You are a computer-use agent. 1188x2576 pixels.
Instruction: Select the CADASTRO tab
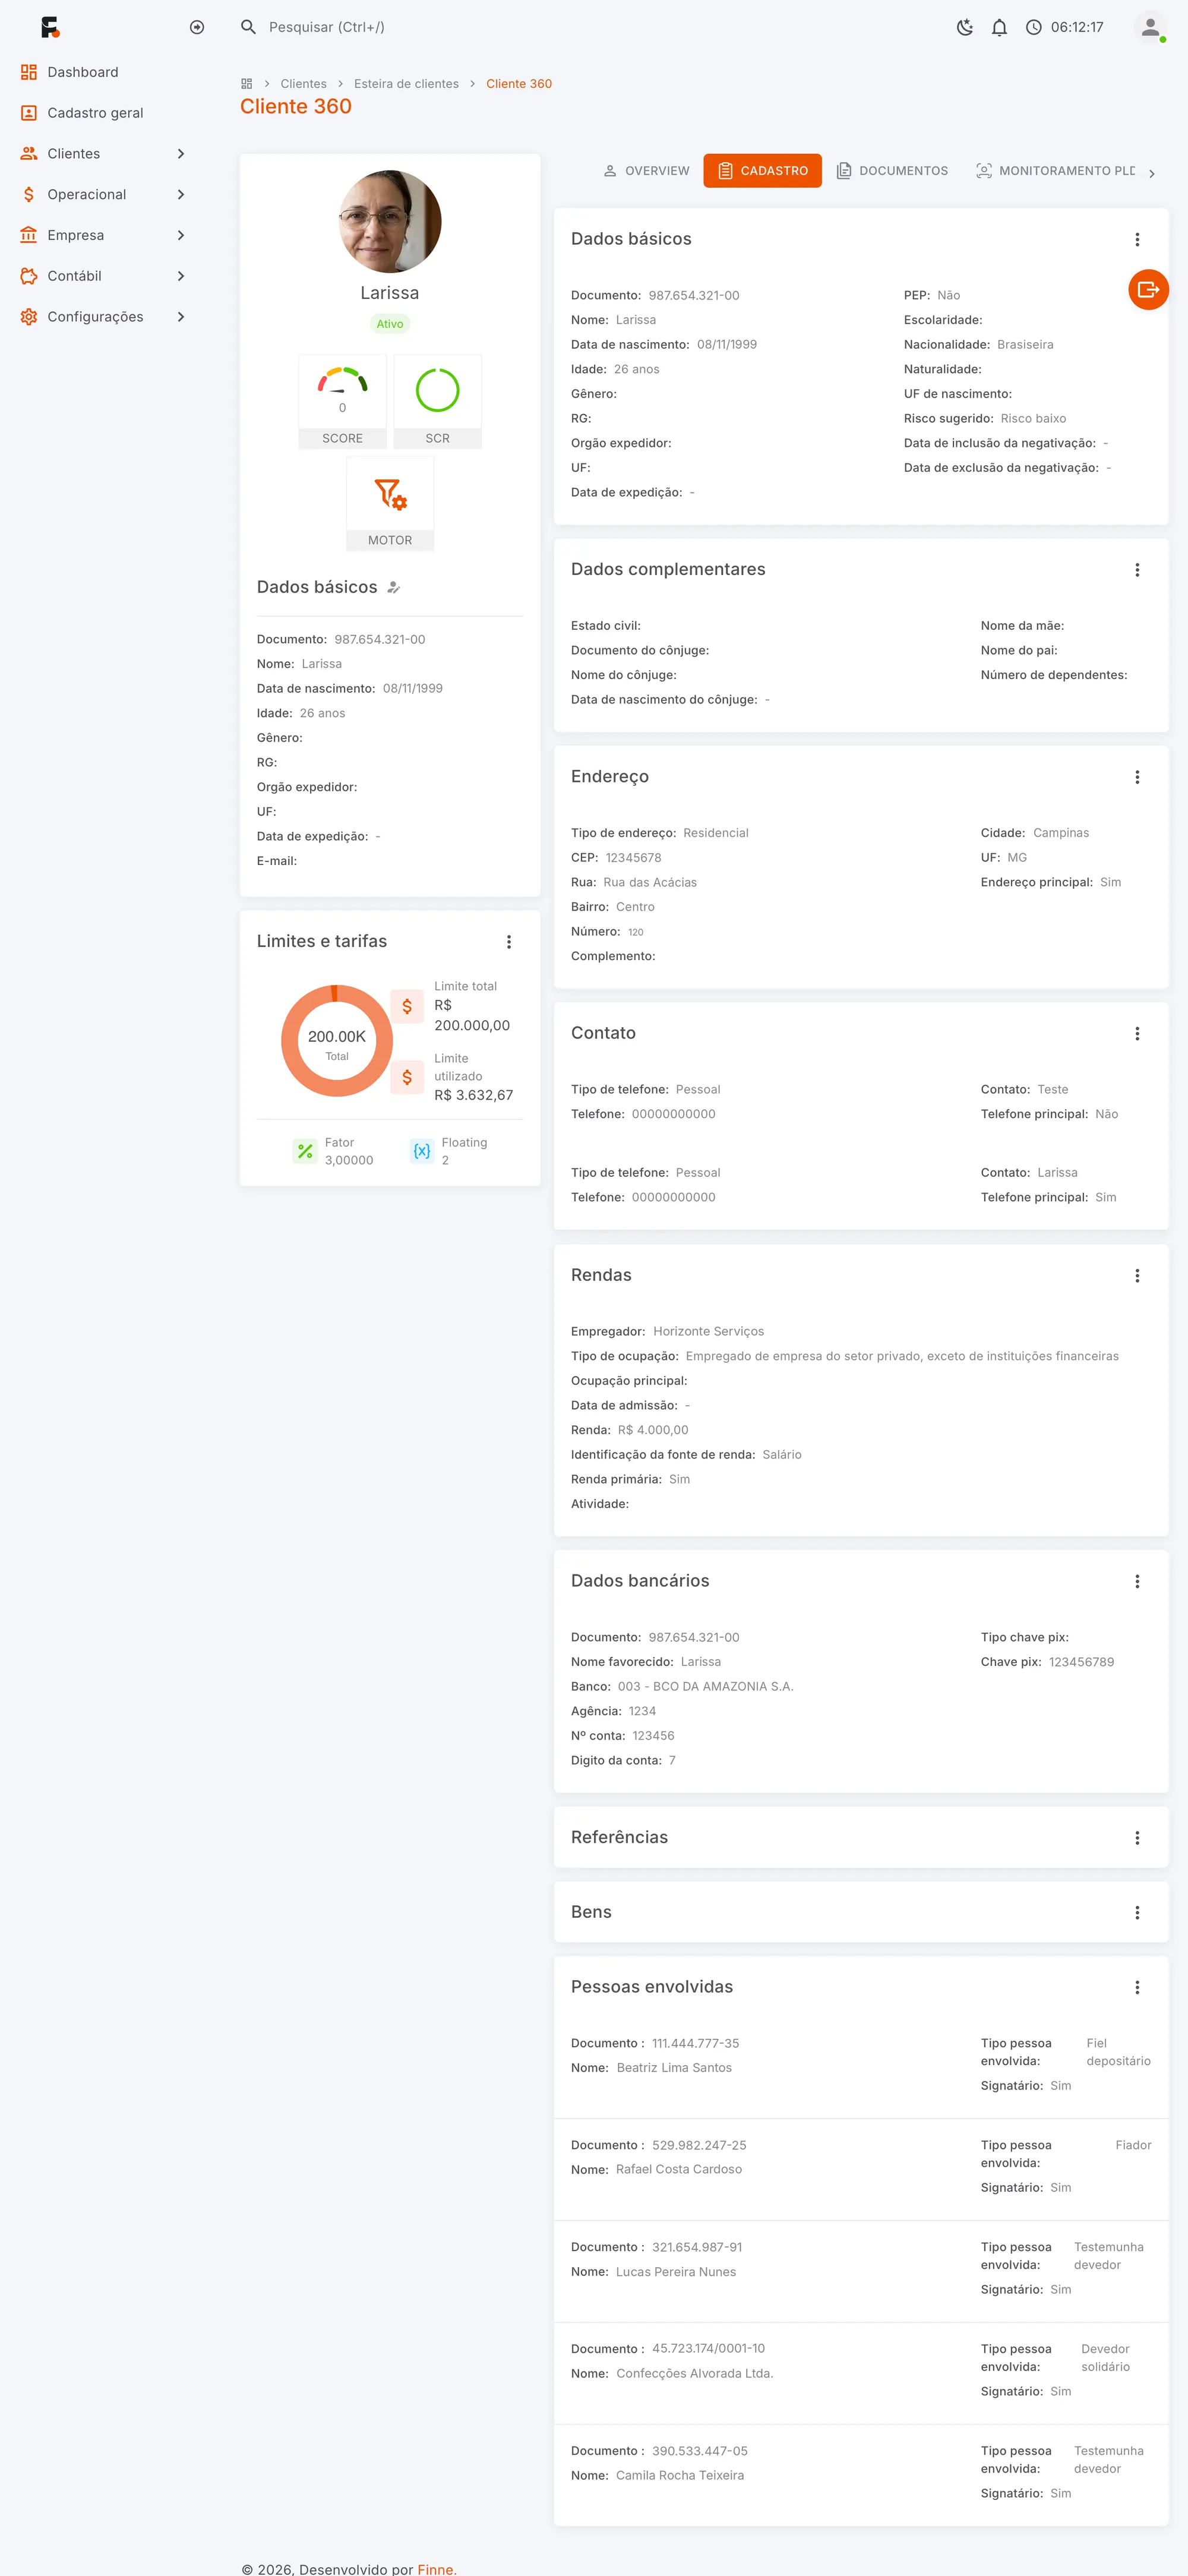point(763,171)
